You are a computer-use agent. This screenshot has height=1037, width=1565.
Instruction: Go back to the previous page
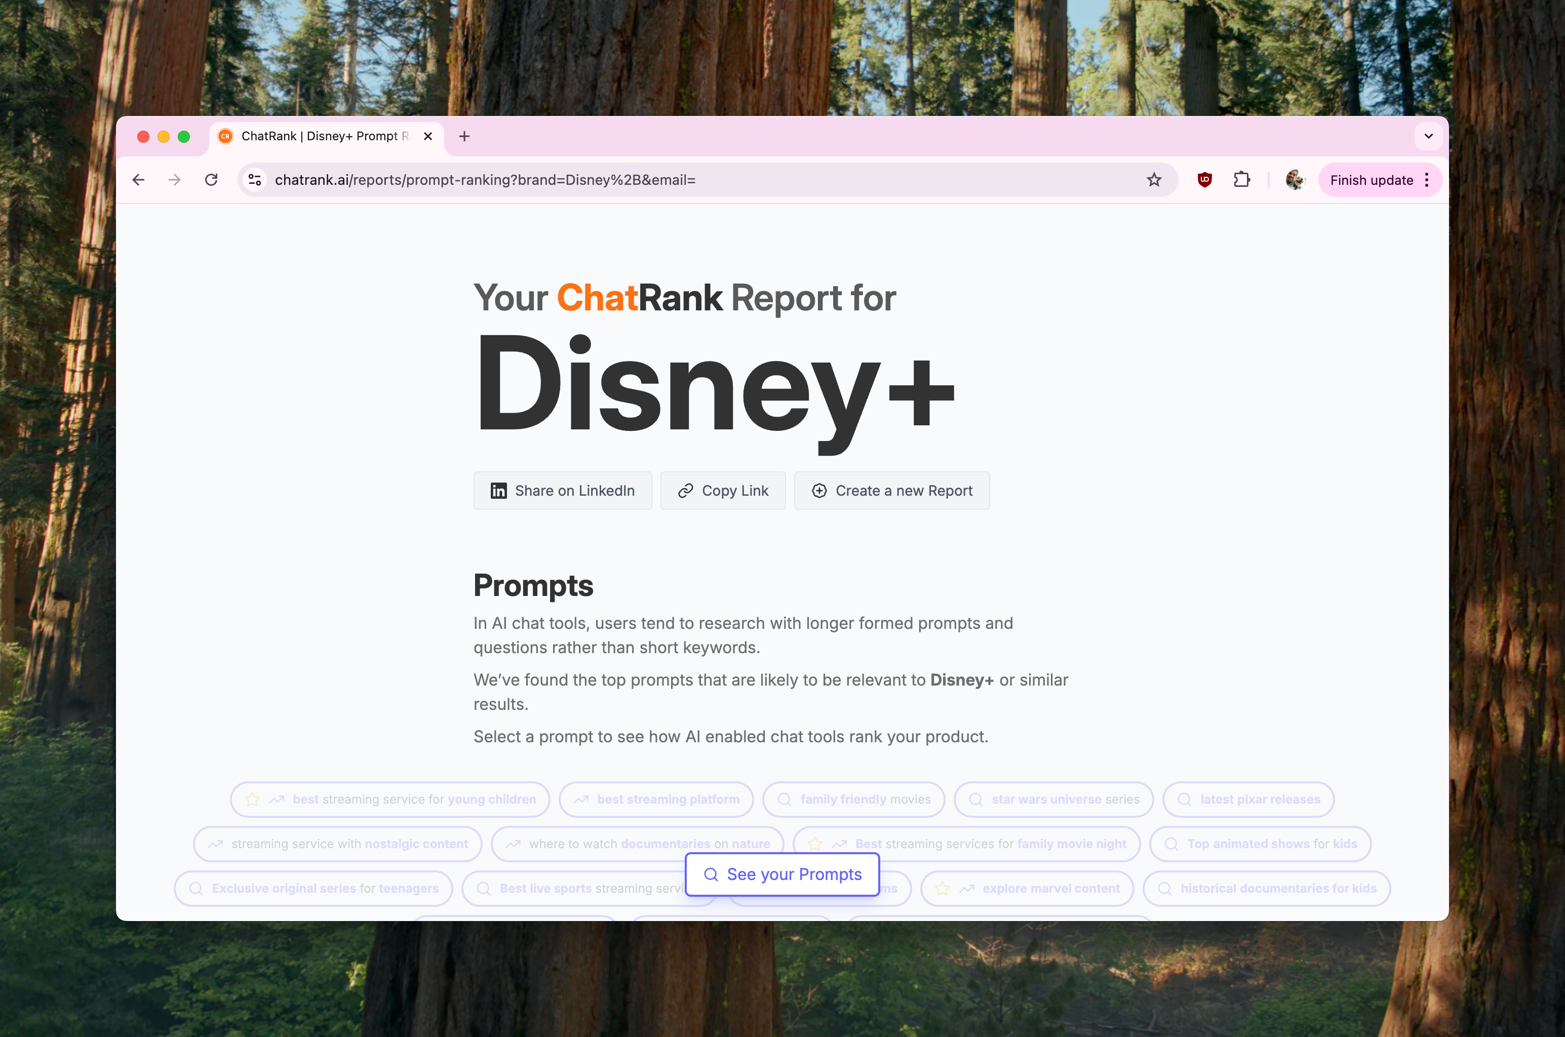[138, 180]
